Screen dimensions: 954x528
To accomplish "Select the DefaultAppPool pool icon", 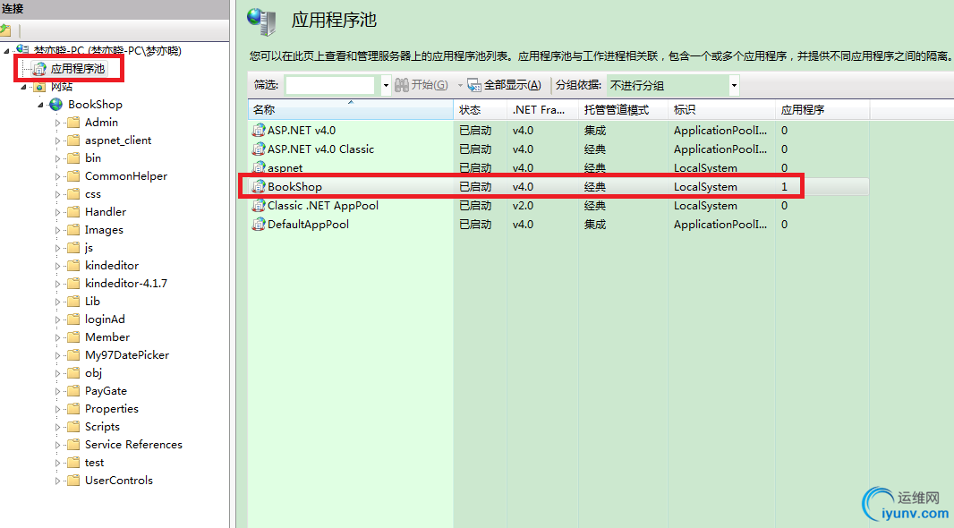I will (x=259, y=224).
